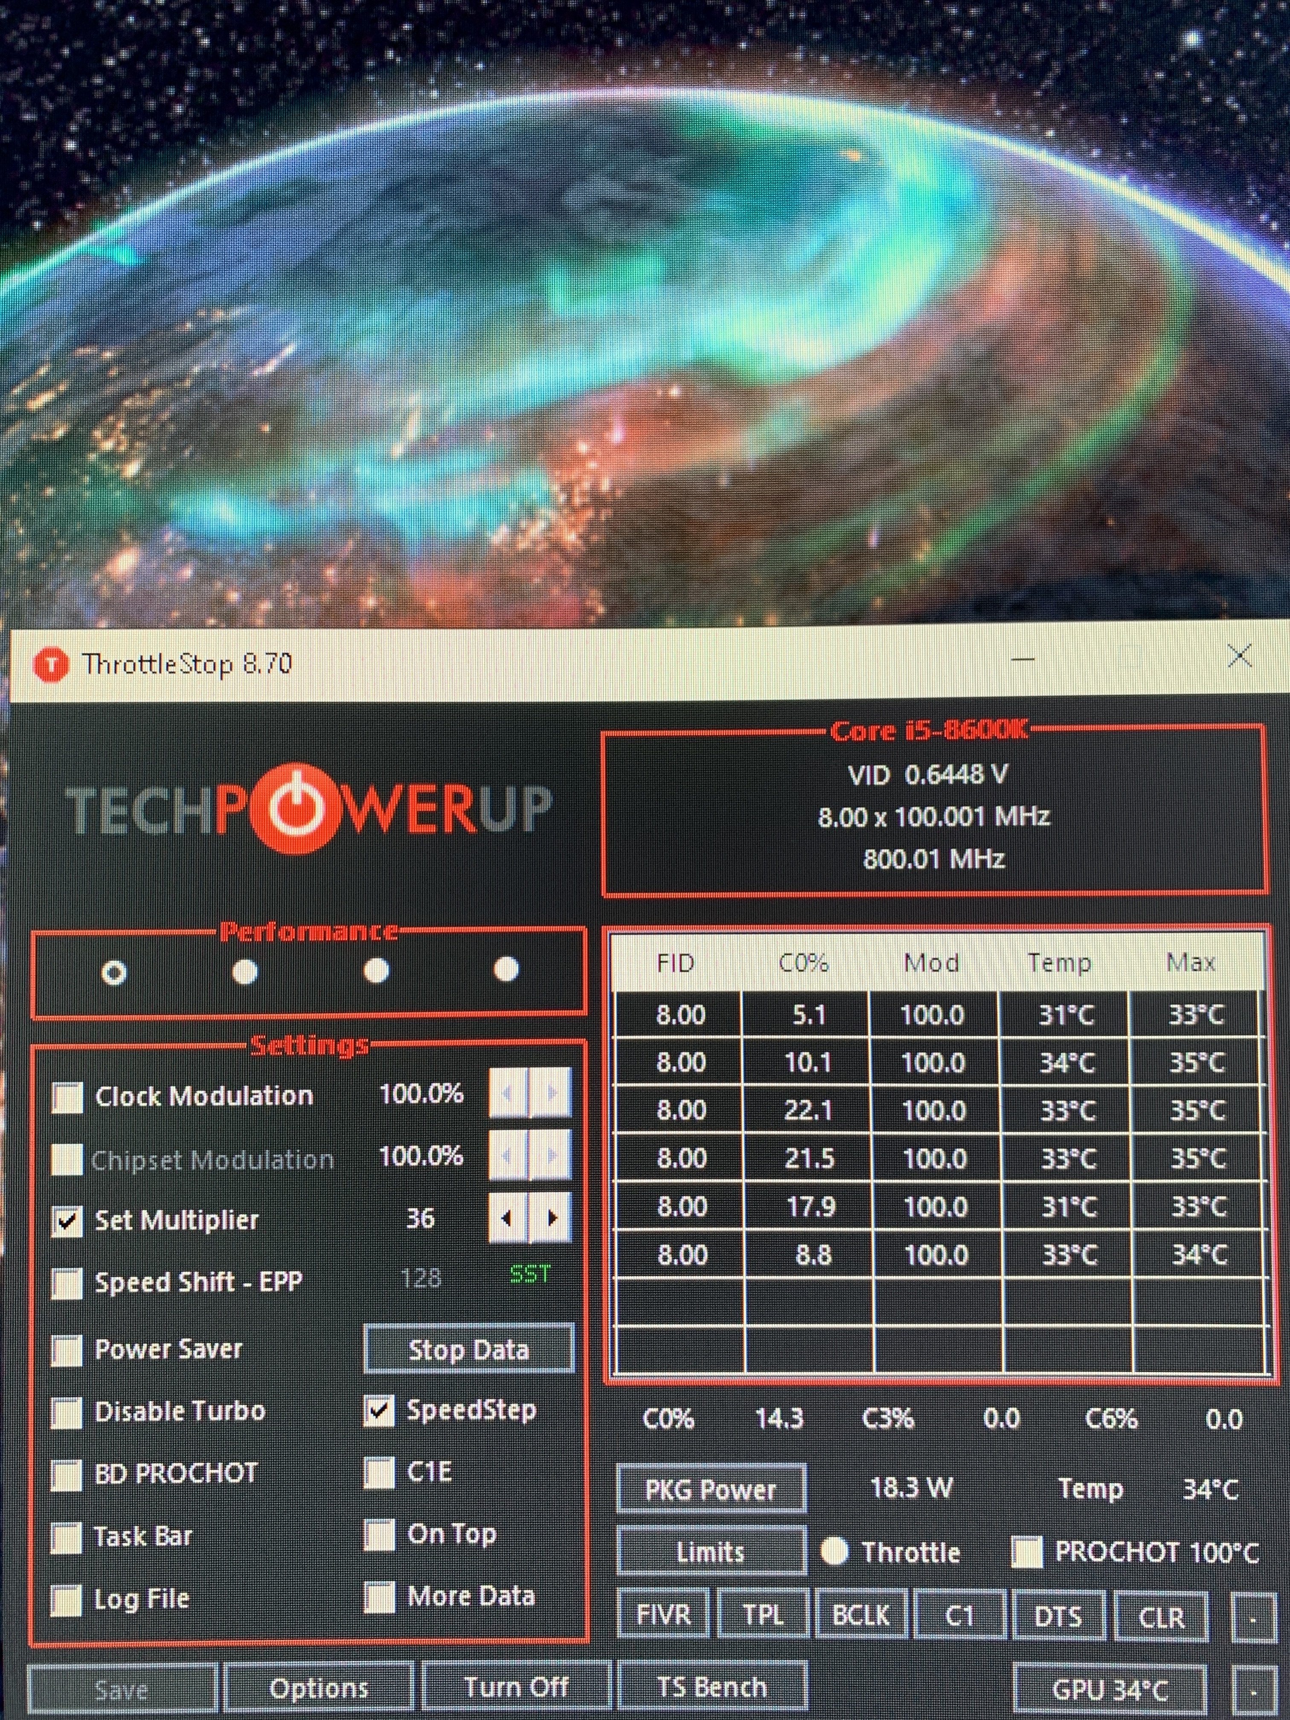This screenshot has width=1290, height=1720.
Task: Enable the Disable Turbo checkbox
Action: (66, 1412)
